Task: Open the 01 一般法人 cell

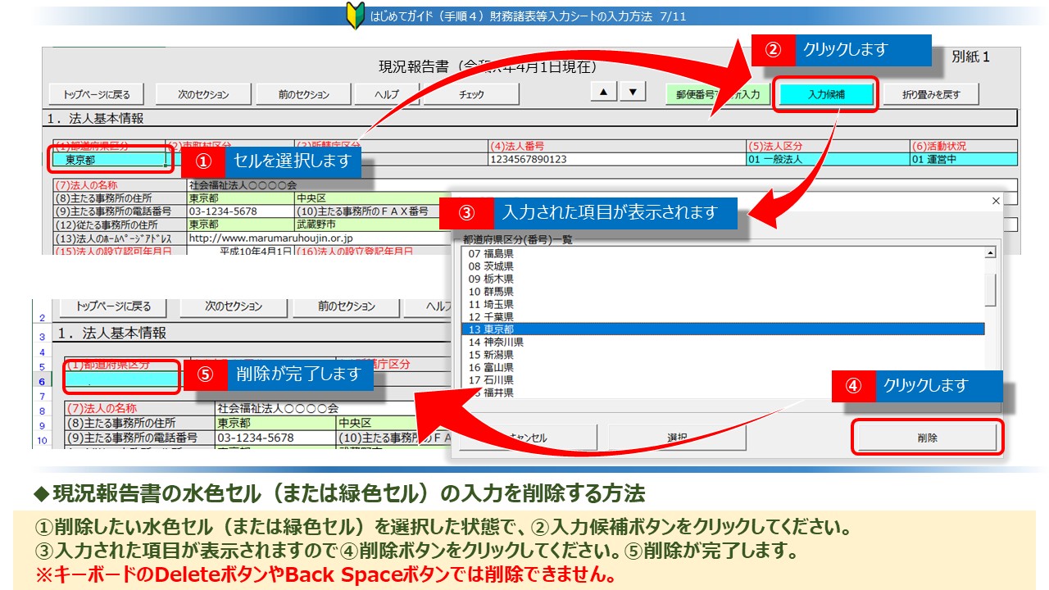Action: (826, 160)
